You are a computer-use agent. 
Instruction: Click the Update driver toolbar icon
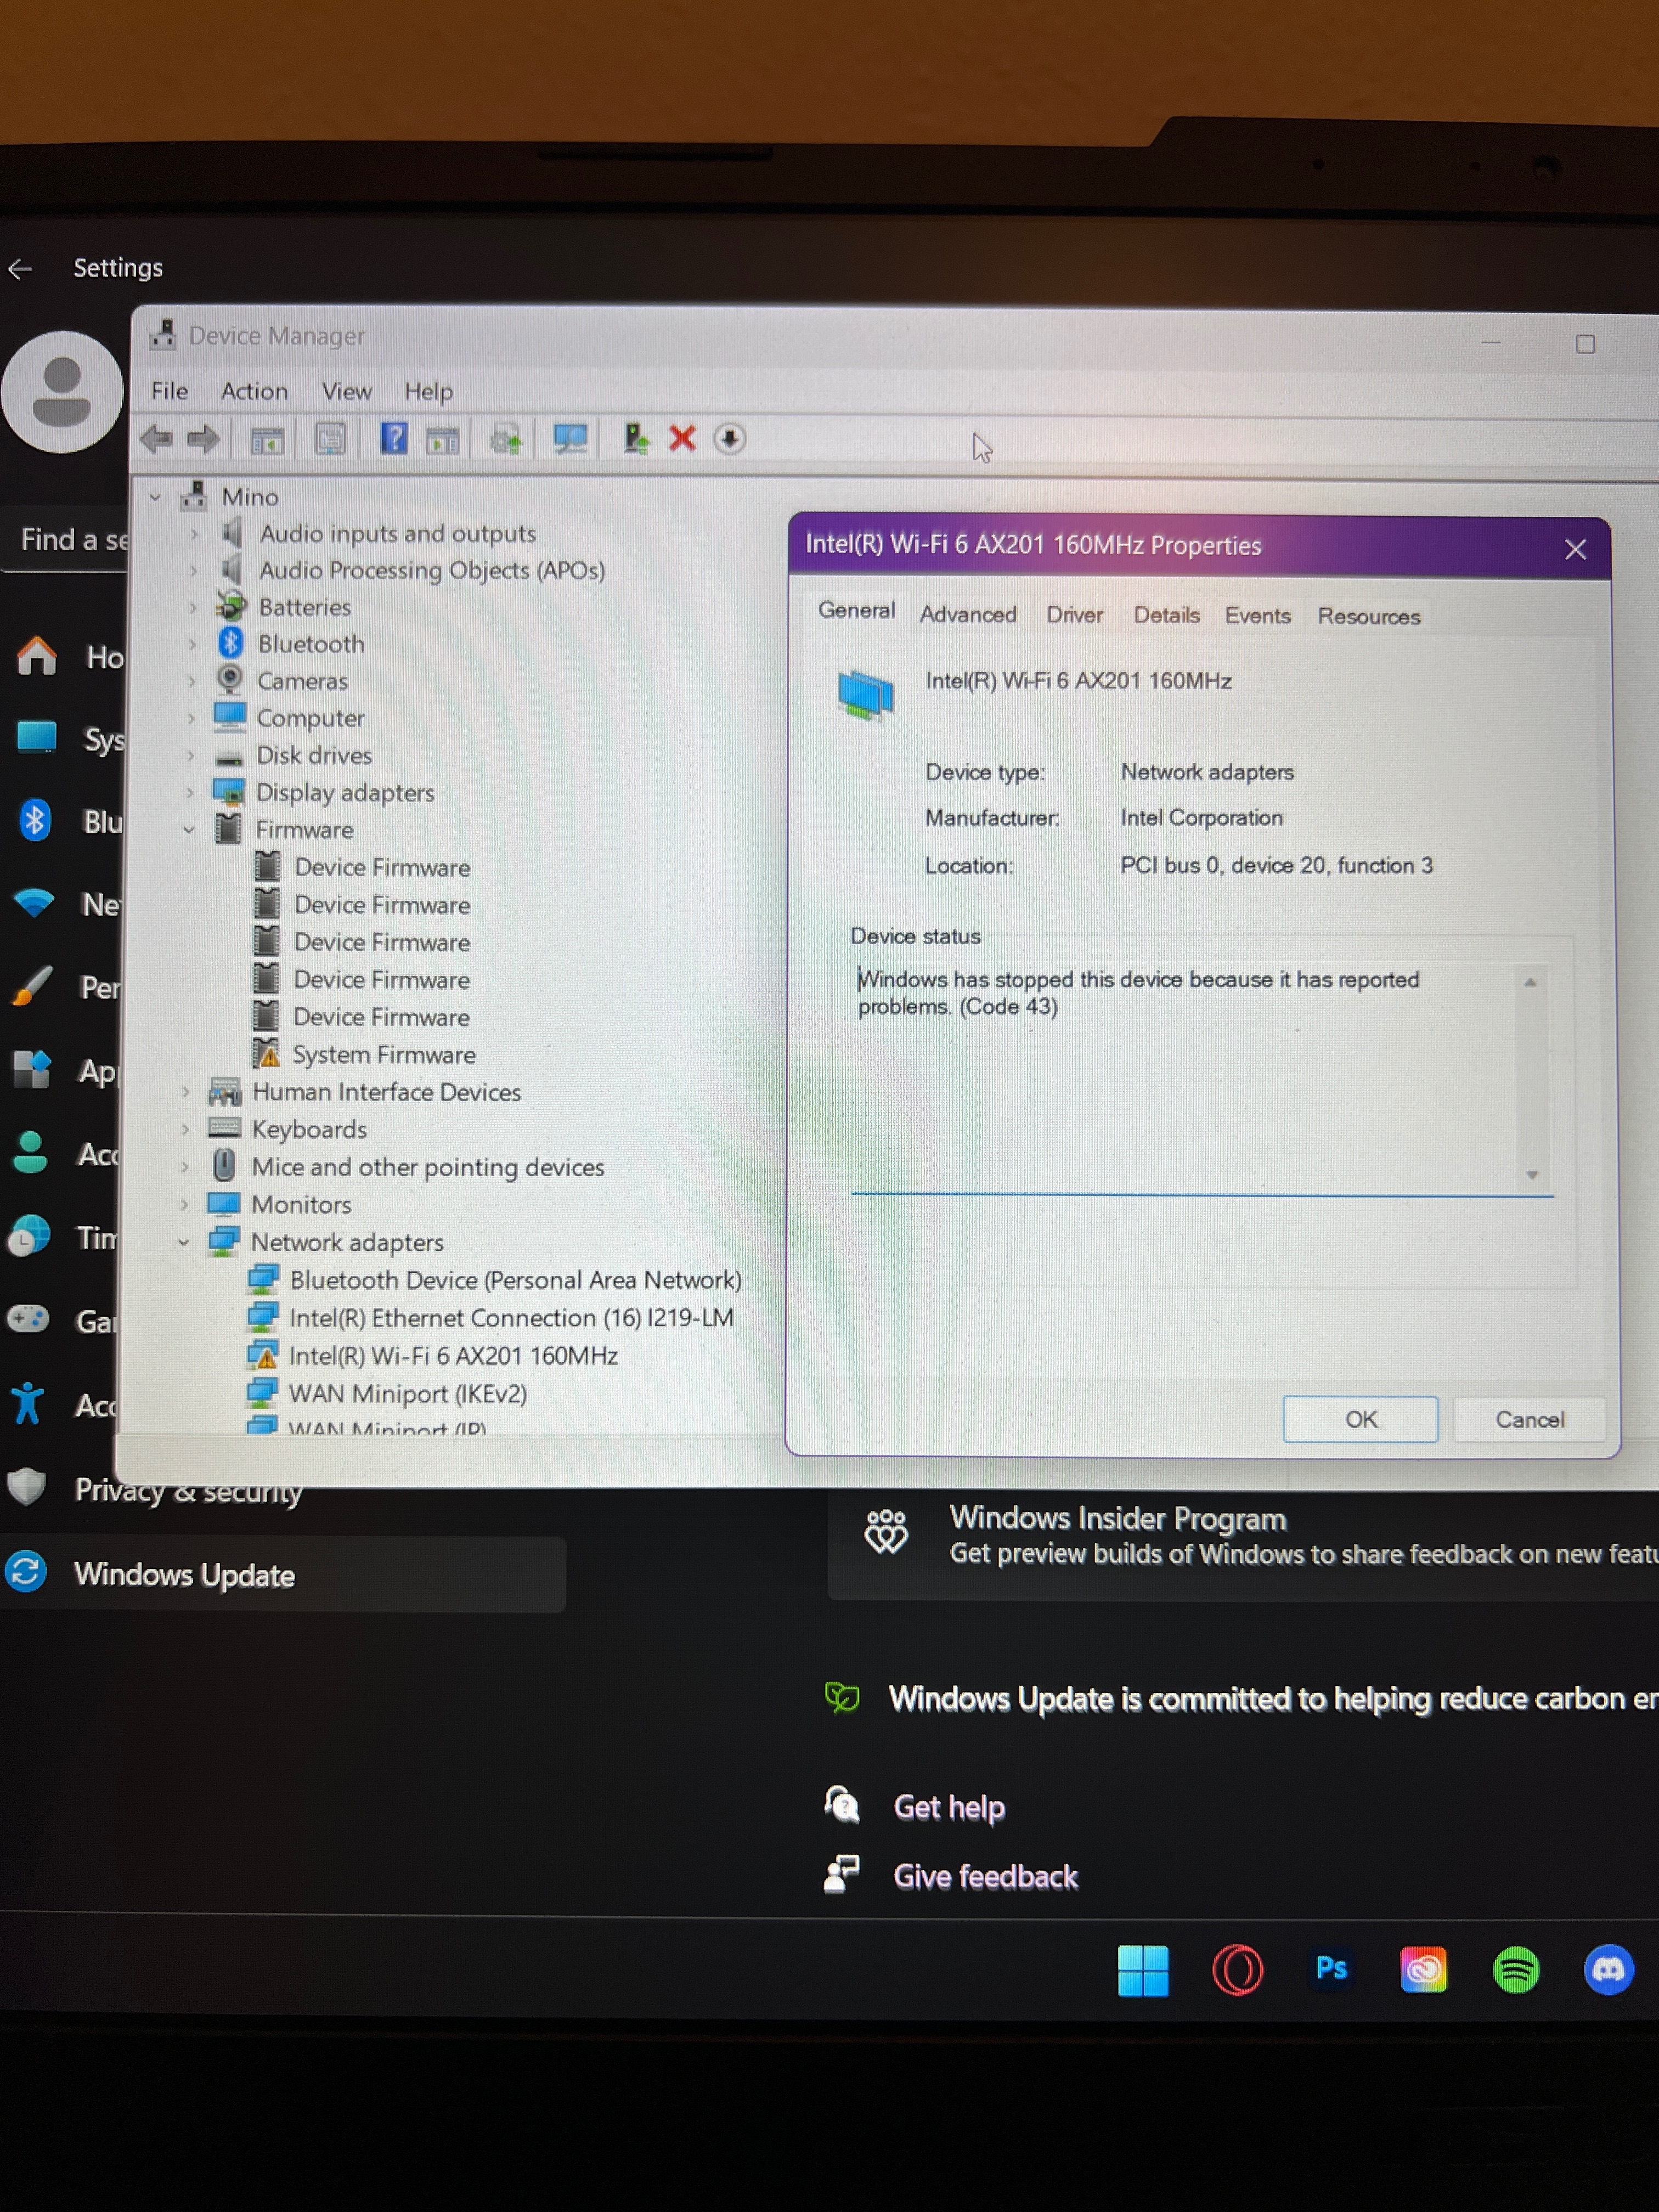coord(635,438)
